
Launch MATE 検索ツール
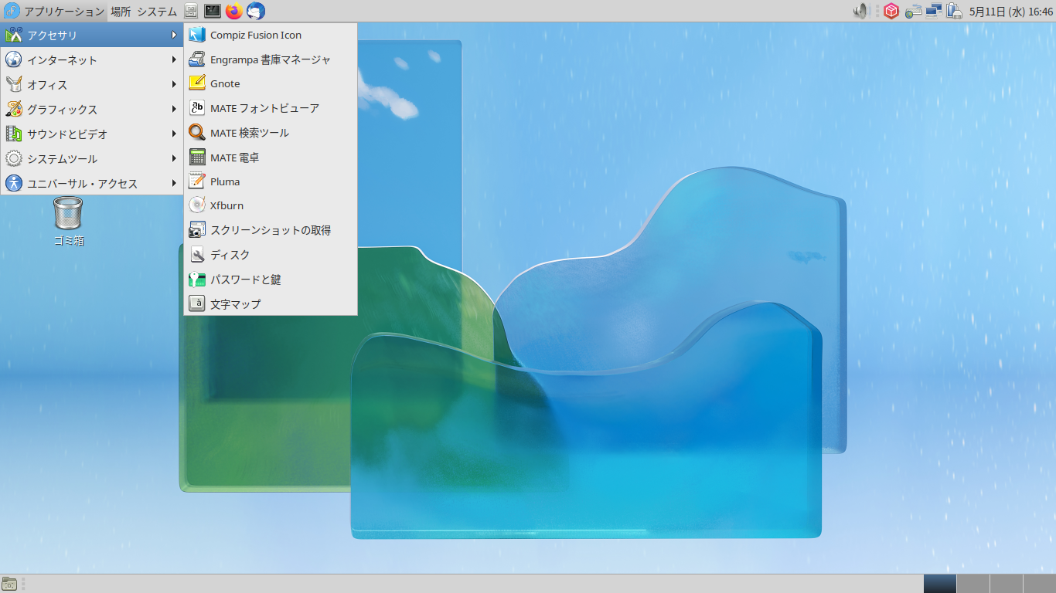click(x=271, y=133)
